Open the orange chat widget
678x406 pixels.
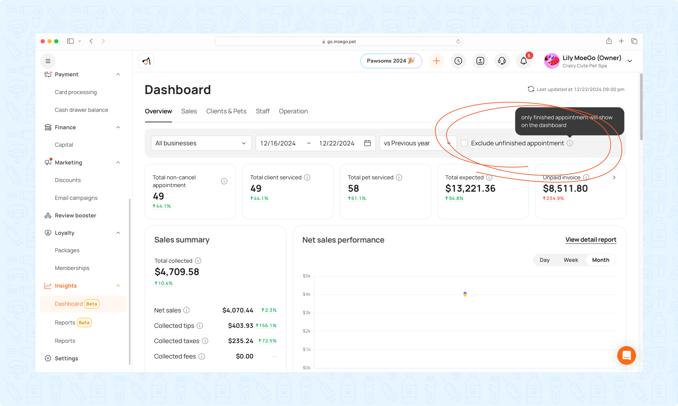point(626,355)
